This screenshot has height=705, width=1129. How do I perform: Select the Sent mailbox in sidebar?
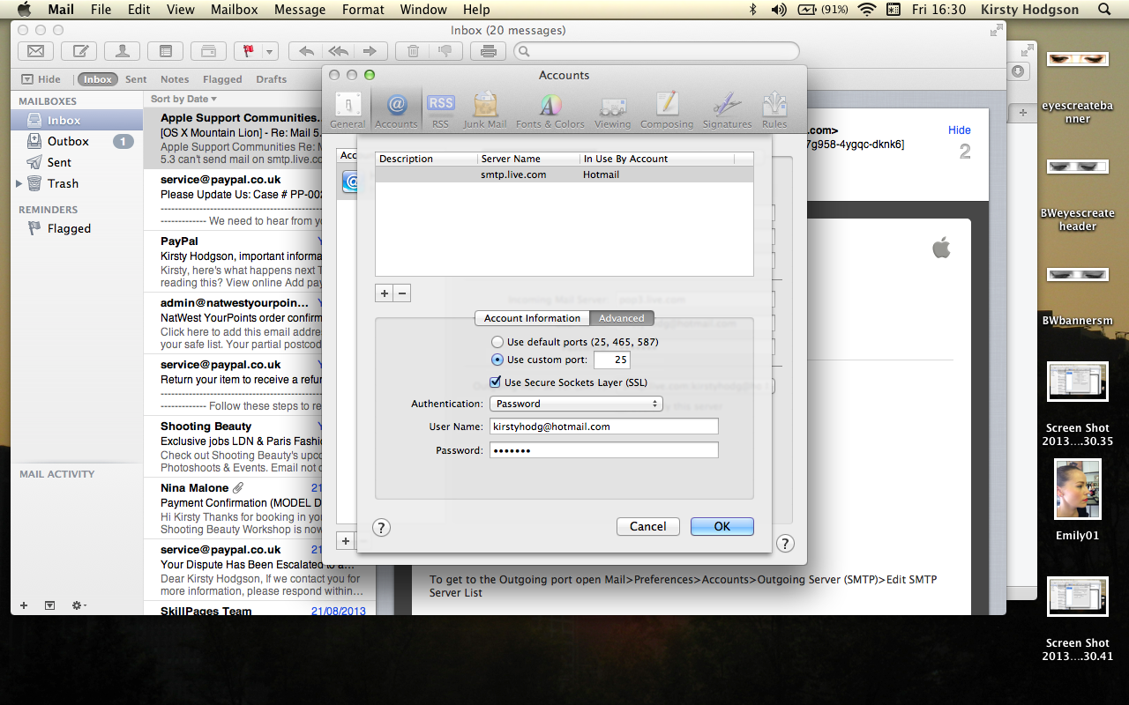coord(77,162)
